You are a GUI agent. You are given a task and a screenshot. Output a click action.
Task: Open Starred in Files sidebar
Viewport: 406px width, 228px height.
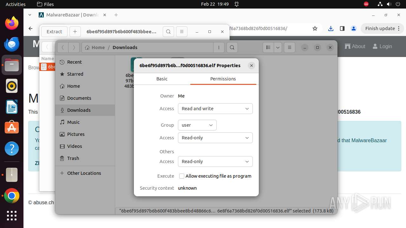pyautogui.click(x=85, y=74)
